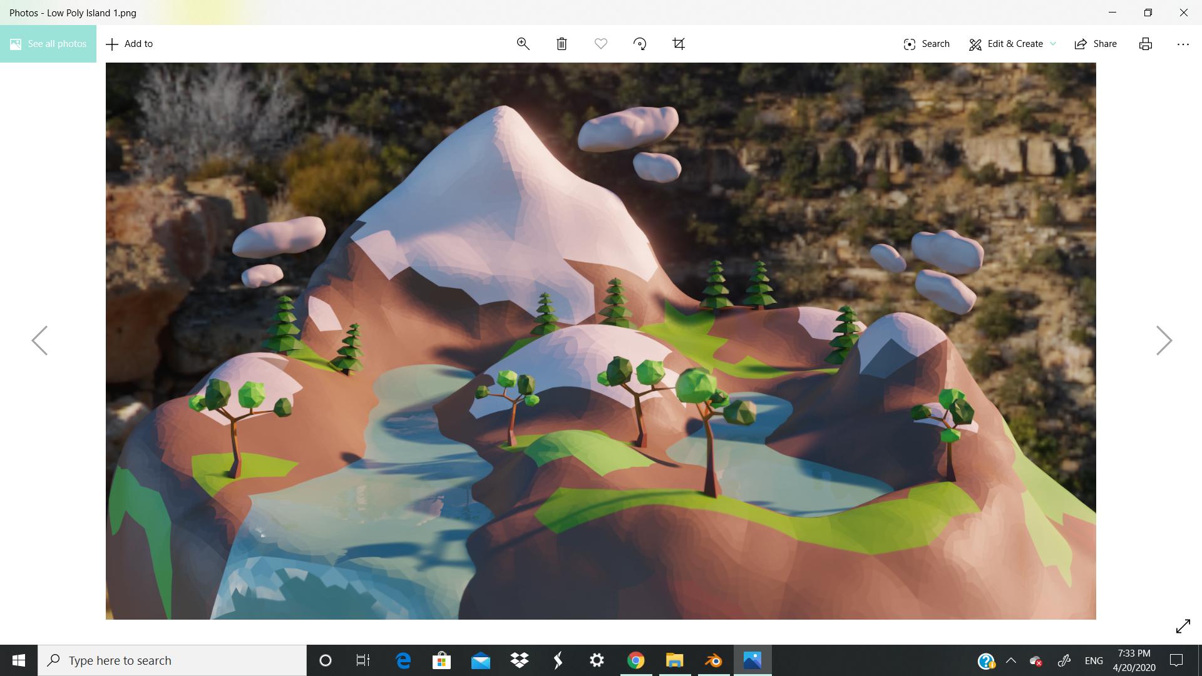Expand the Edit & Create dropdown
This screenshot has width=1202, height=676.
pos(1053,44)
